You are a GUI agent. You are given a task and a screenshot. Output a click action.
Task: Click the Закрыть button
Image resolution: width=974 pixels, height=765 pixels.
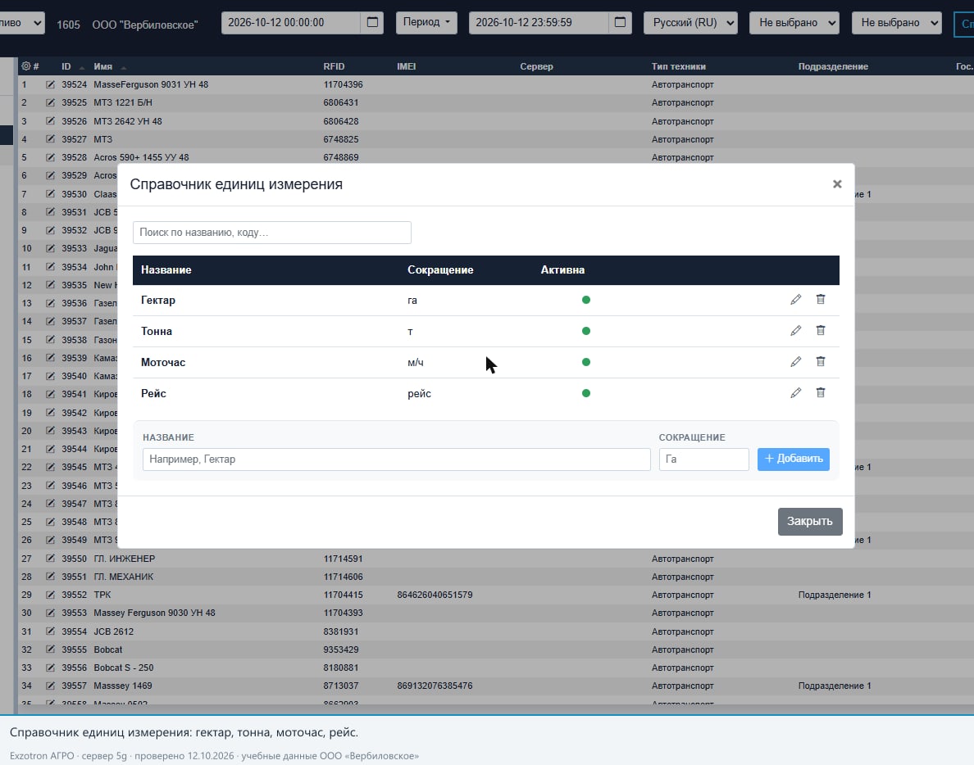point(810,521)
